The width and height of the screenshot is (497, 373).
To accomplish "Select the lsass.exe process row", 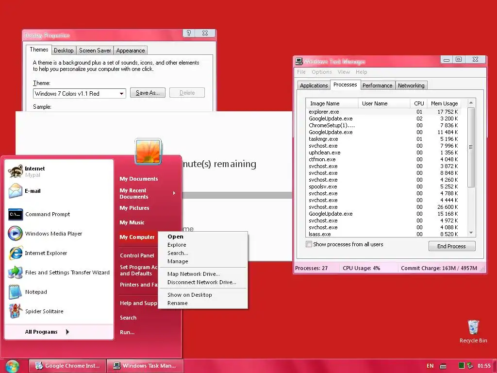I will (383, 234).
